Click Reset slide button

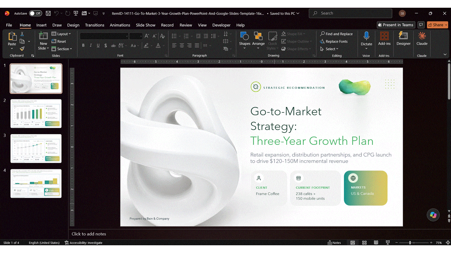[x=59, y=41]
